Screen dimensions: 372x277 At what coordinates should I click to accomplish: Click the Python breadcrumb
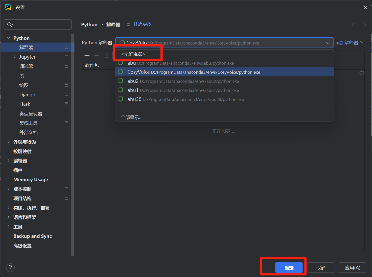coord(89,24)
